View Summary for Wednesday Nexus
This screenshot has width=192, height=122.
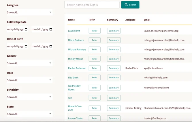point(114,88)
